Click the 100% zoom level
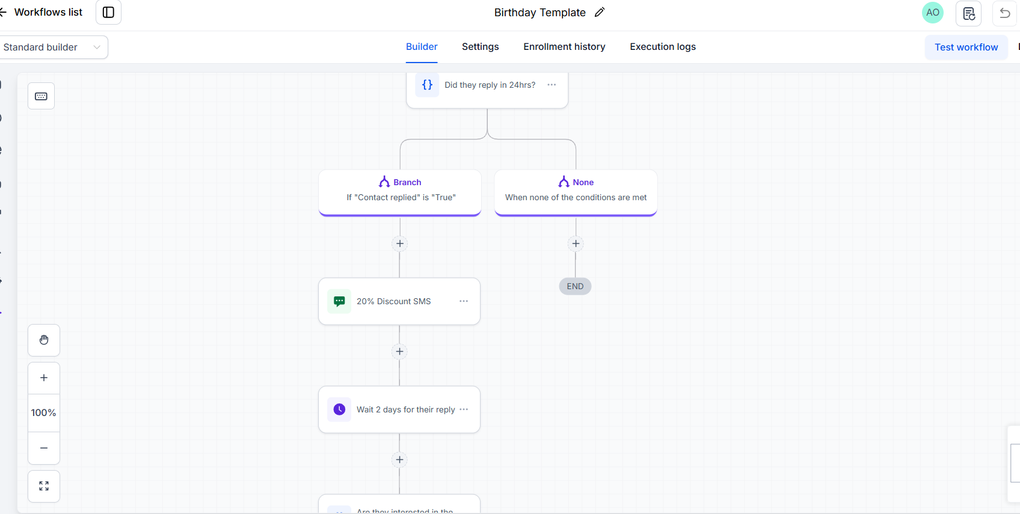Screen dimensions: 1020x514 coord(44,413)
